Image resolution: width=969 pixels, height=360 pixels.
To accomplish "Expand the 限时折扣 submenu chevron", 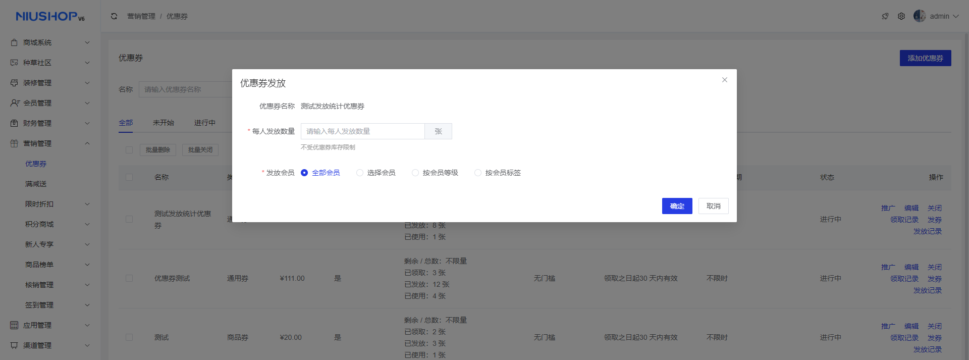I will pyautogui.click(x=87, y=204).
